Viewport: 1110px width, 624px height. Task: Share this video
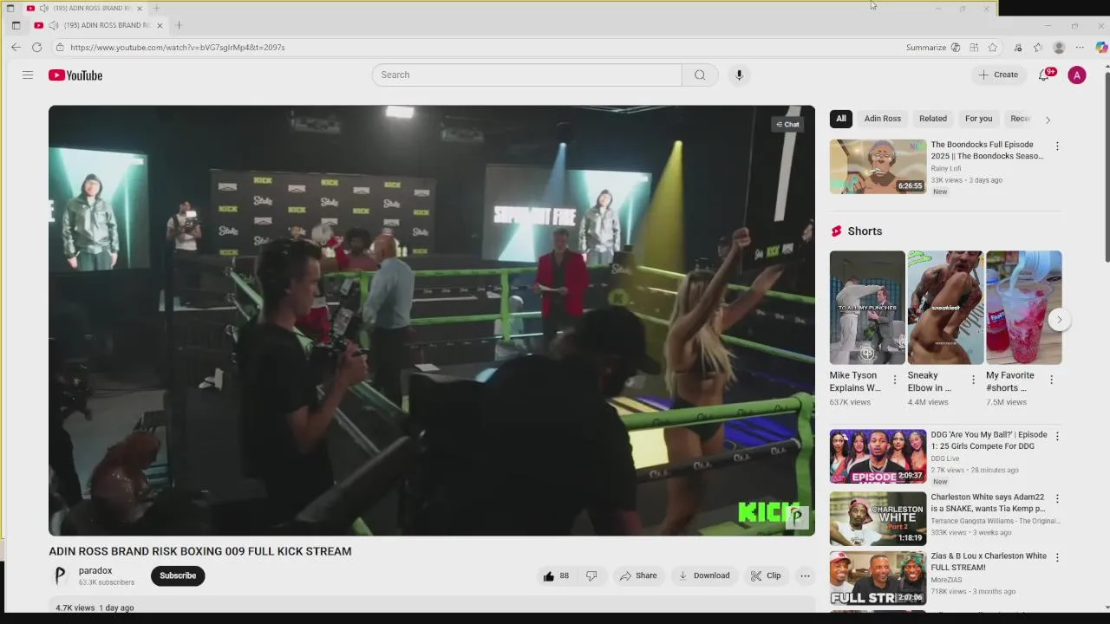pos(638,575)
